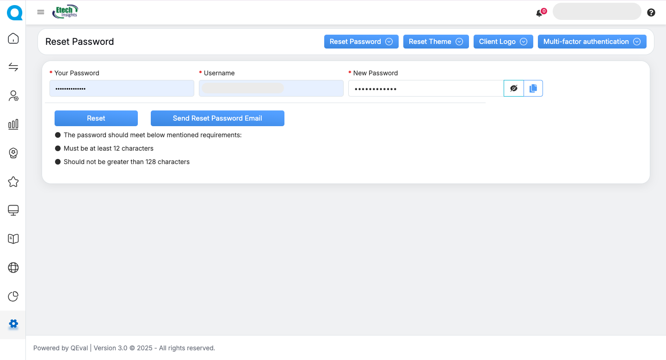The height and width of the screenshot is (360, 666).
Task: Copy the new password to clipboard
Action: click(x=533, y=88)
